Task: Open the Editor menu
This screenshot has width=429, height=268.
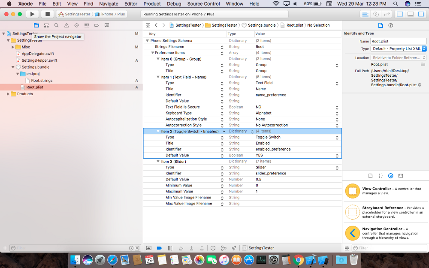Action: 131,4
